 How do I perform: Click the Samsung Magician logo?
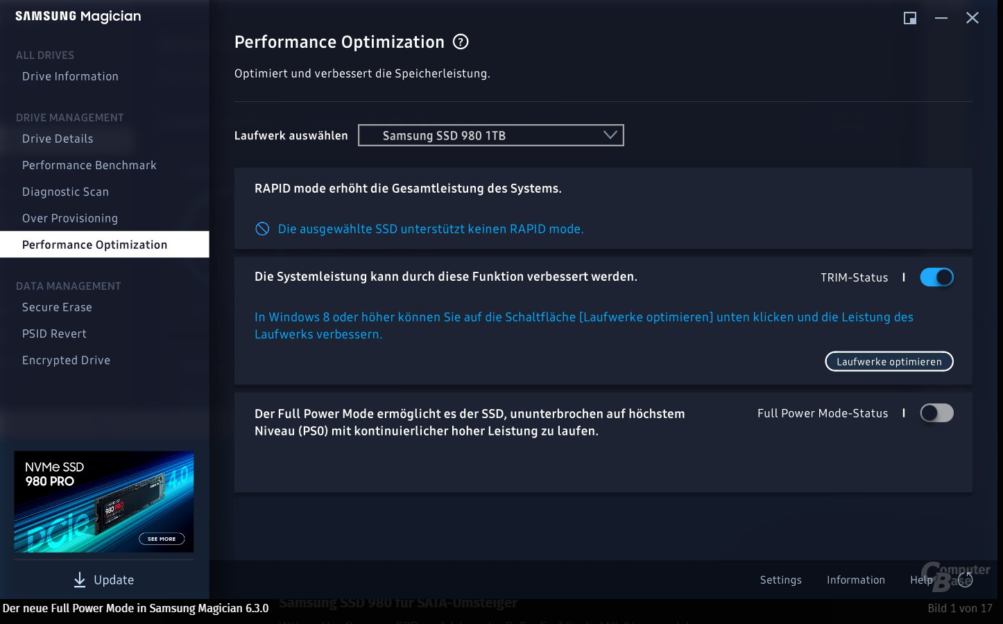click(78, 16)
